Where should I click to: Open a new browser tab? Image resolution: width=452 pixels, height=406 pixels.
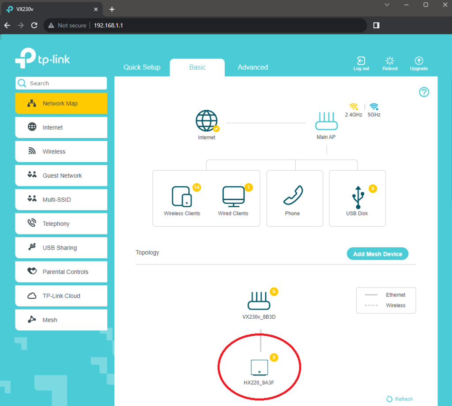click(112, 9)
